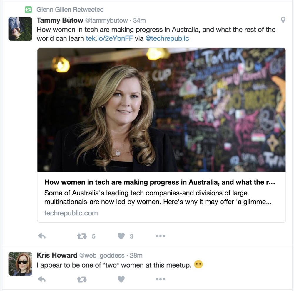The height and width of the screenshot is (291, 294).
Task: Click the Glenn Gillen Retweeted label
Action: pyautogui.click(x=70, y=10)
